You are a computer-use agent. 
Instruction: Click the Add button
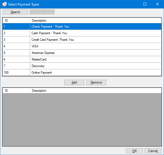tap(74, 82)
